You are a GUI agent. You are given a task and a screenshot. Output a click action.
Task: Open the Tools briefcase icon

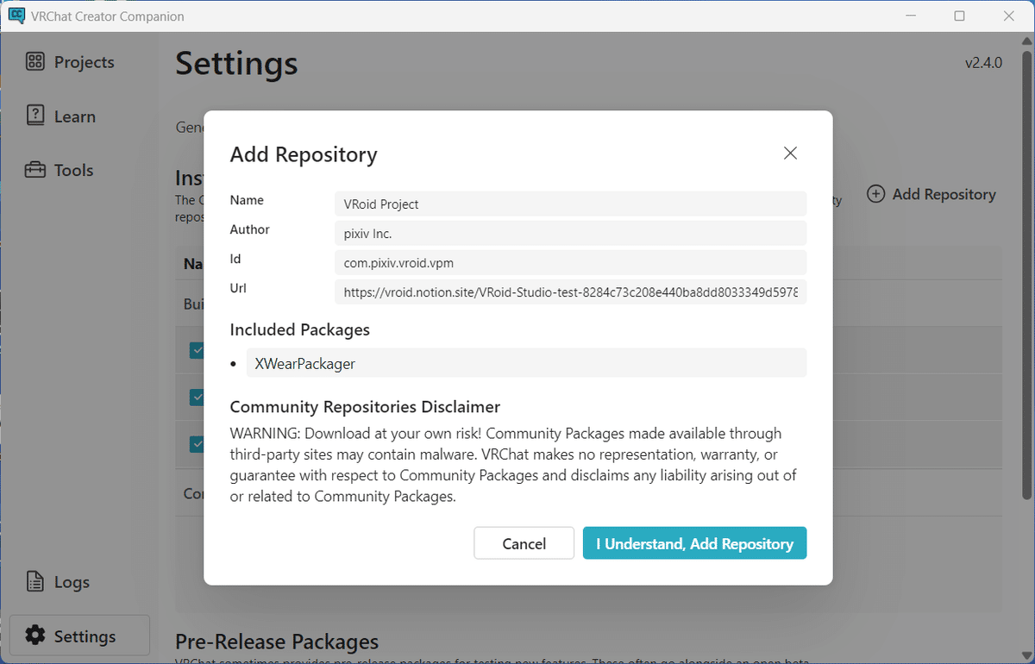click(35, 170)
